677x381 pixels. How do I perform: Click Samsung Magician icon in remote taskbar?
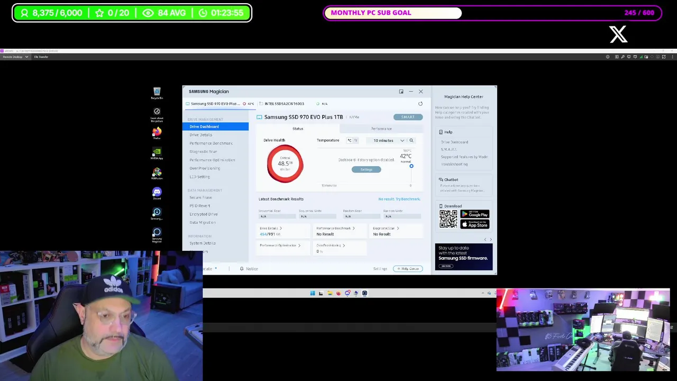pyautogui.click(x=364, y=293)
